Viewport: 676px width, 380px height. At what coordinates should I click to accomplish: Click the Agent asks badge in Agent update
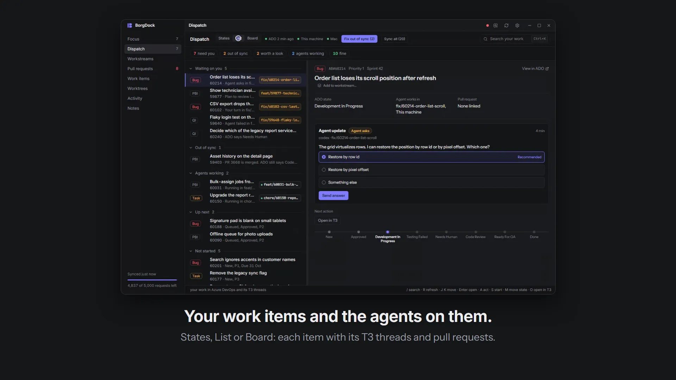[x=360, y=131]
